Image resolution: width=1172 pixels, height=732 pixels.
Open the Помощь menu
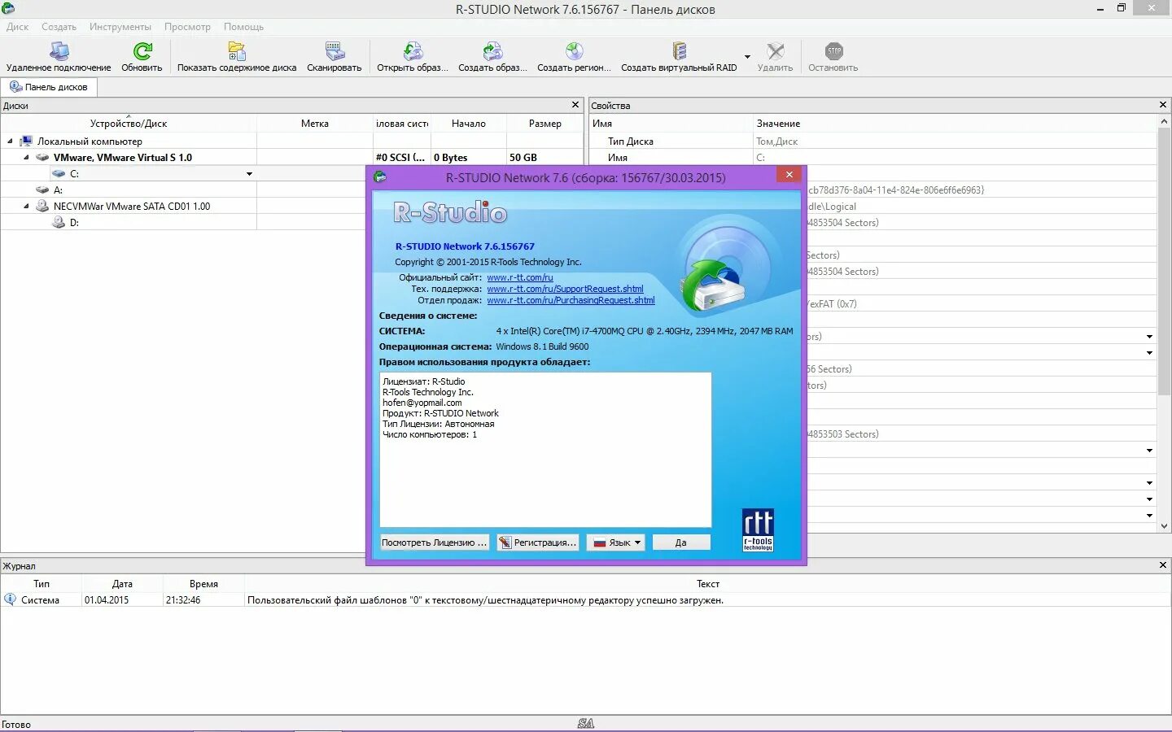[243, 27]
